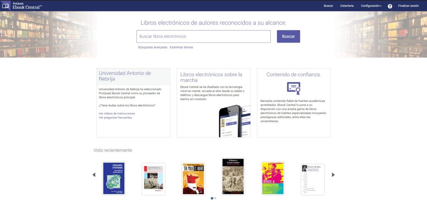
Task: Show previous recently viewed books arrow
Action: (x=94, y=175)
